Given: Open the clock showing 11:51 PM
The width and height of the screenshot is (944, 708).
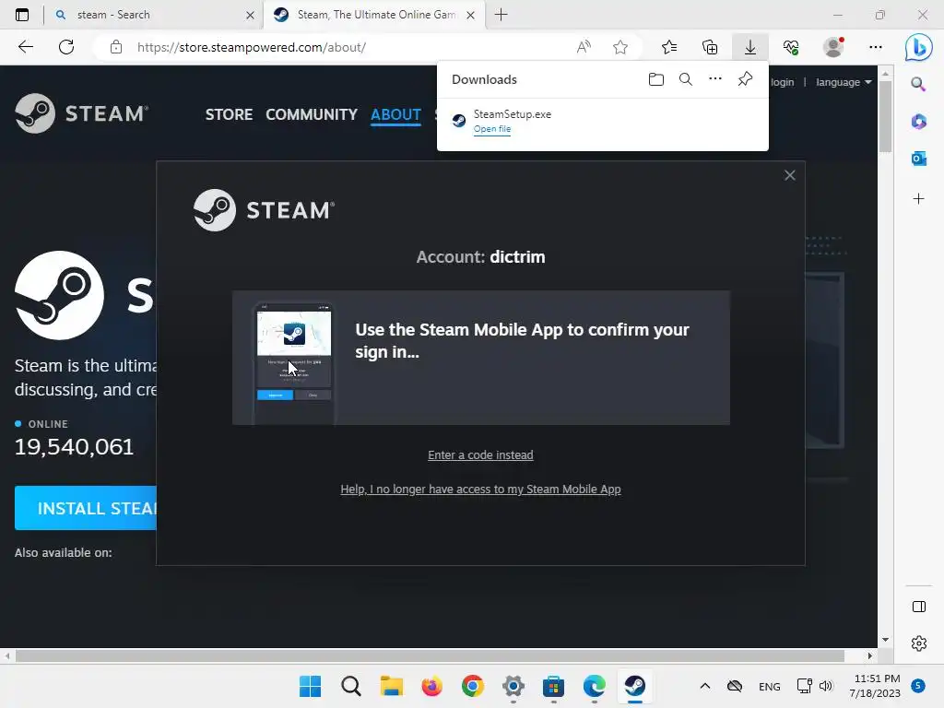Looking at the screenshot, I should coord(876,686).
